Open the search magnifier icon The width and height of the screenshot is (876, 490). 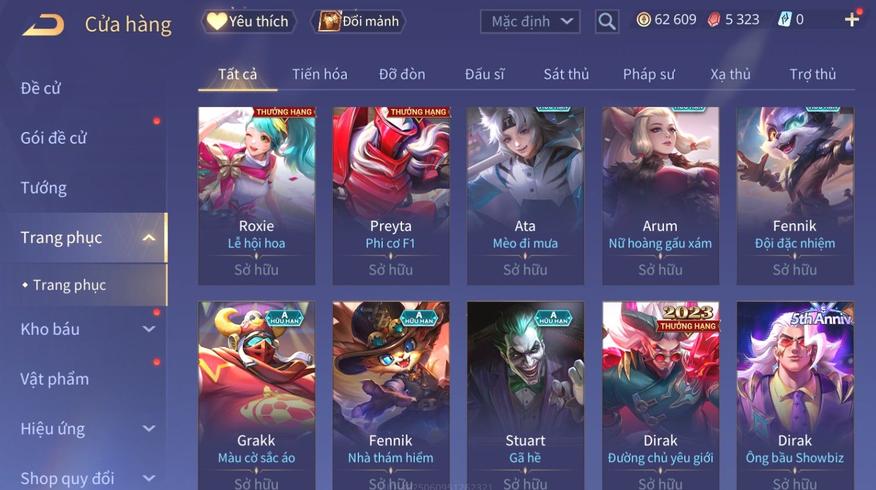tap(606, 22)
